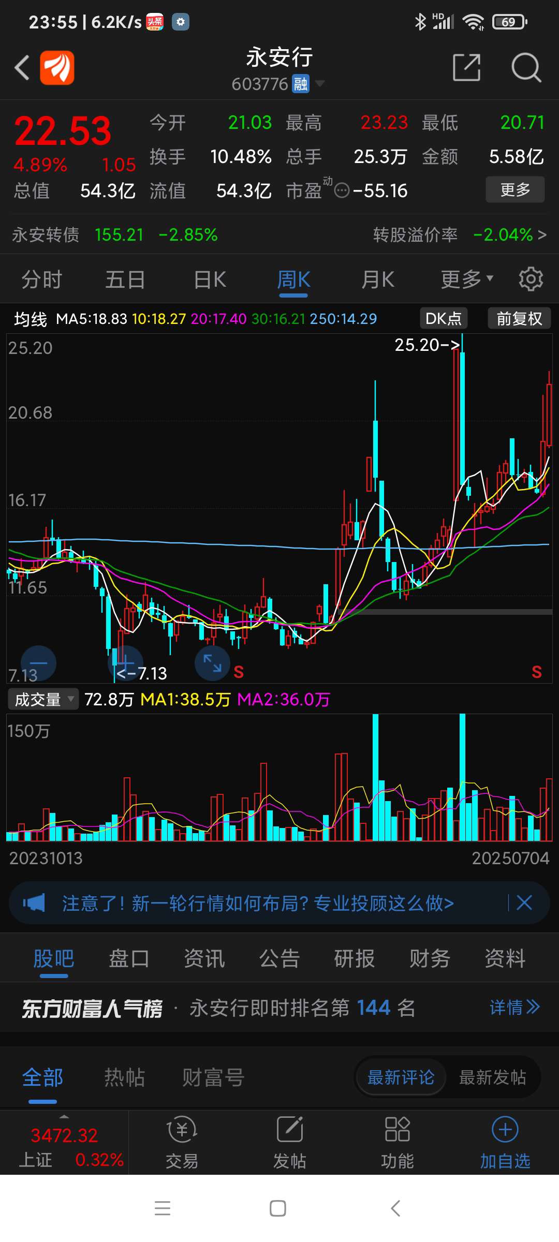The height and width of the screenshot is (1242, 559).
Task: Switch to the 月K chart tab
Action: click(377, 279)
